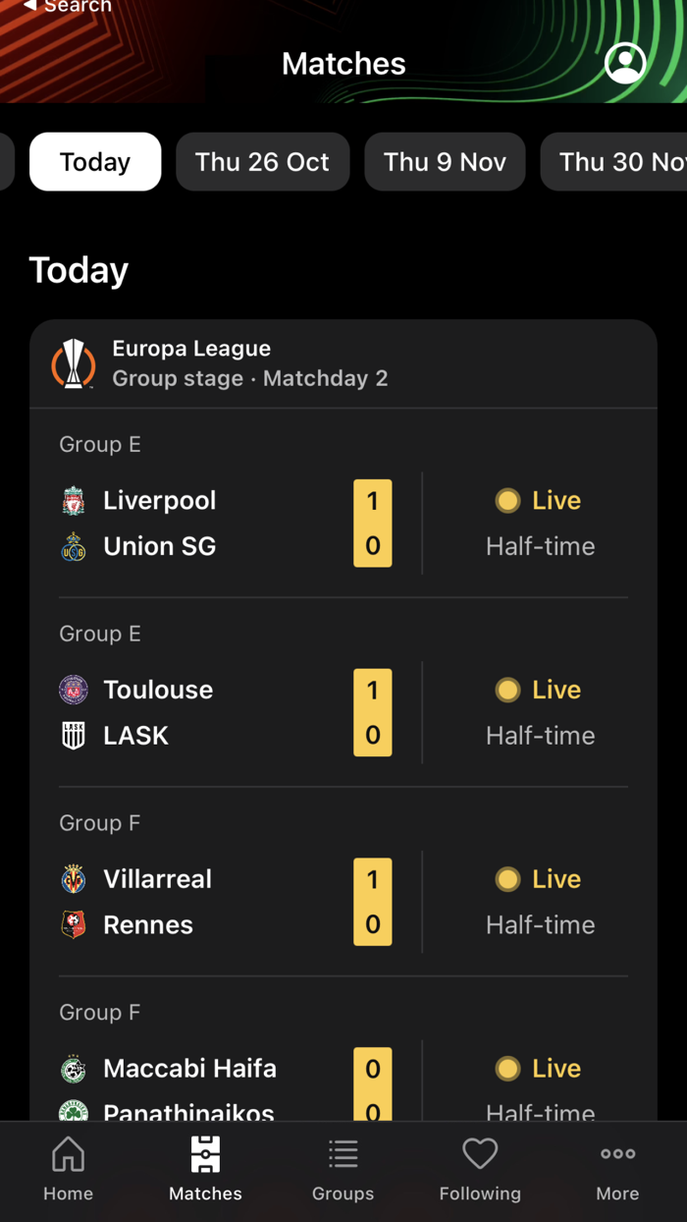
Task: Switch to the Matches tab
Action: click(205, 1169)
